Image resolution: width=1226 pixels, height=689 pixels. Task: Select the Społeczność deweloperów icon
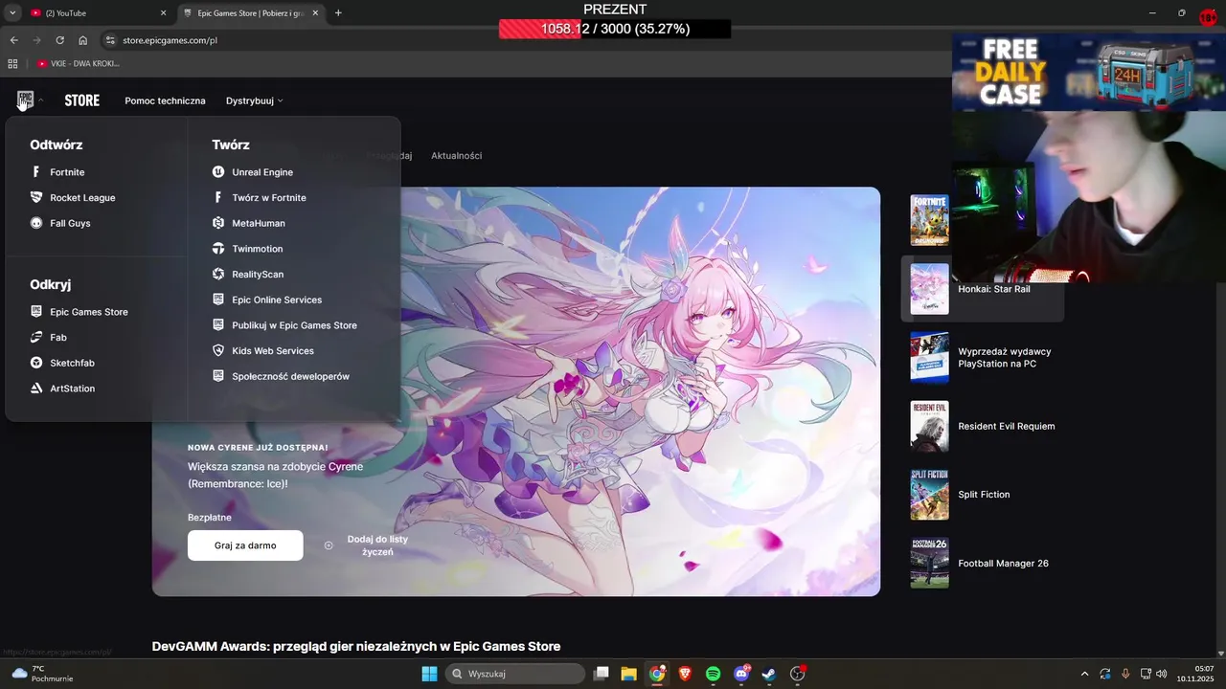(218, 376)
